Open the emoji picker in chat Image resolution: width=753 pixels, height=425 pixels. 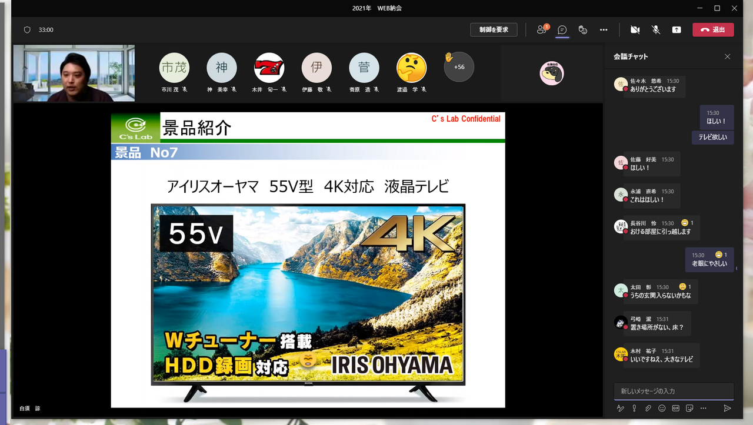point(662,408)
